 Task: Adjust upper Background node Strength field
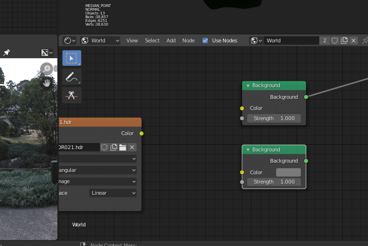(274, 118)
